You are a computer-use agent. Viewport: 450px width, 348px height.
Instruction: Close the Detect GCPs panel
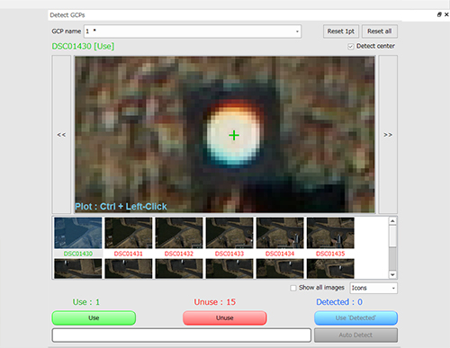tap(446, 14)
